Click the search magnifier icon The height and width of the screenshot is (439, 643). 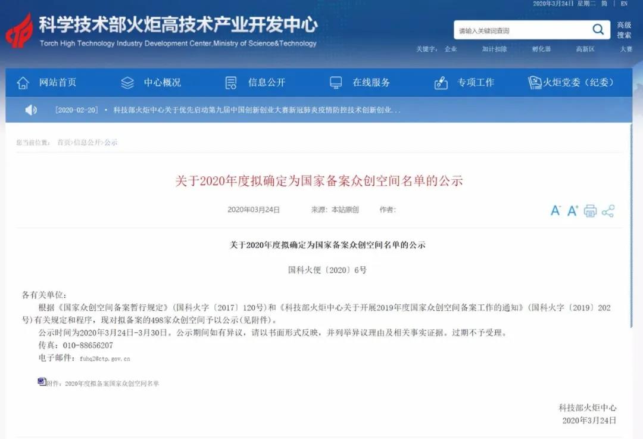pyautogui.click(x=598, y=30)
